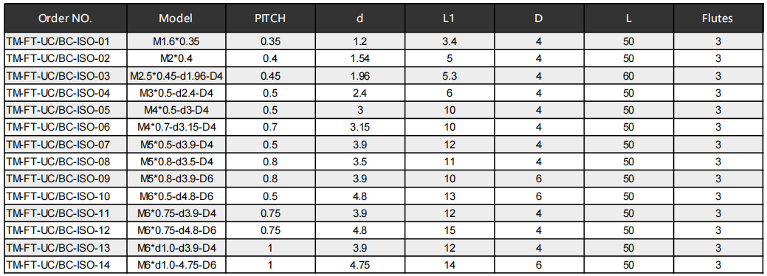This screenshot has width=767, height=276.
Task: Select the 1.54 d value
Action: click(360, 59)
